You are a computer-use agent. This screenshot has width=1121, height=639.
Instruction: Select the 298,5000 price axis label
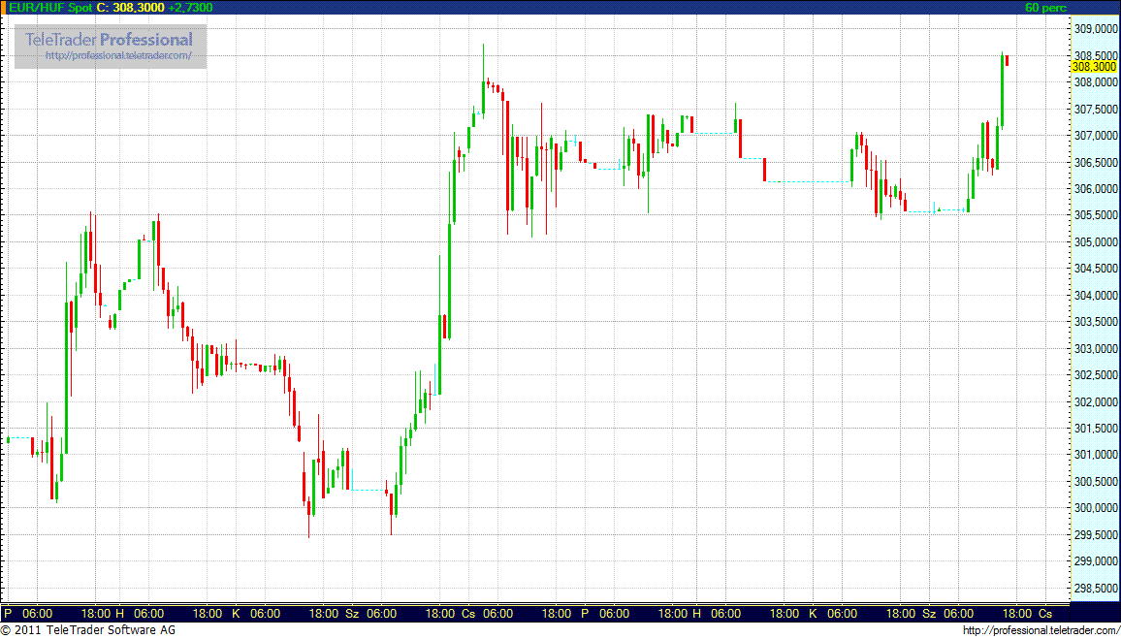pos(1093,588)
